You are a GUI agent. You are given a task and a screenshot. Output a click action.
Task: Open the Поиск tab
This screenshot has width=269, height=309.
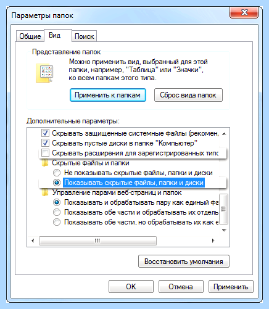point(84,36)
